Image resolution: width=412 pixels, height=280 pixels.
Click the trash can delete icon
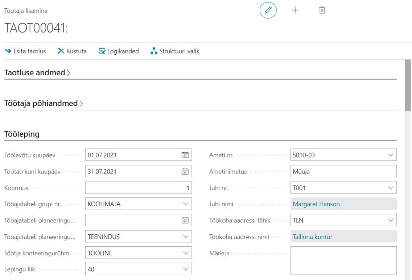322,10
